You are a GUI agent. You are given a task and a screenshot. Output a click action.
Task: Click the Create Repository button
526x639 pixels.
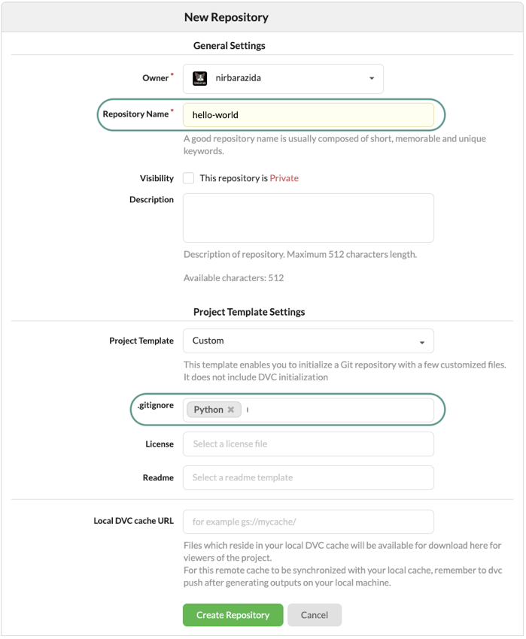pyautogui.click(x=233, y=615)
